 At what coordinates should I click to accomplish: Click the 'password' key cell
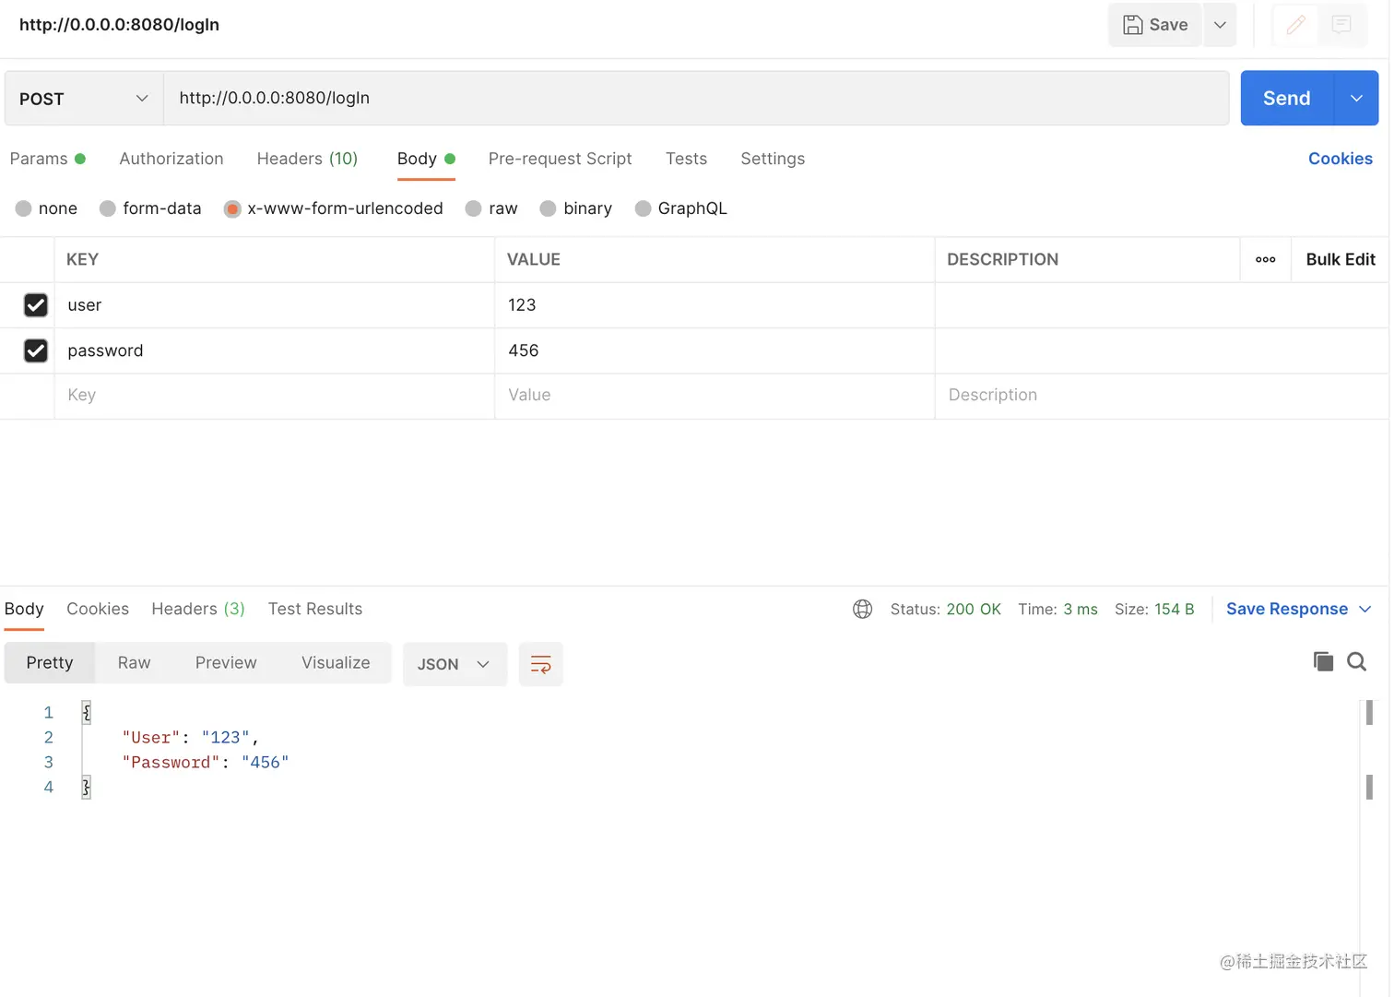[x=275, y=350]
